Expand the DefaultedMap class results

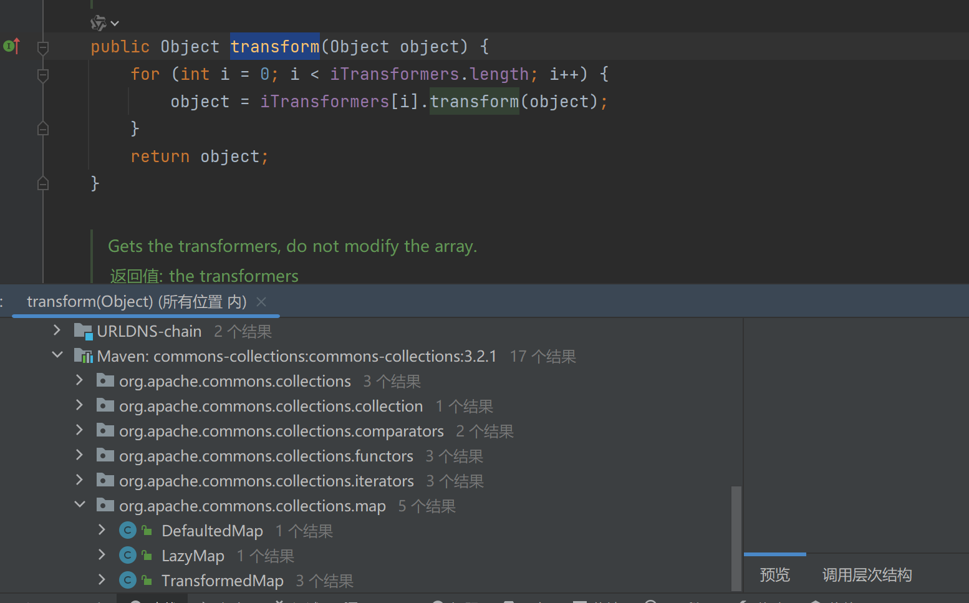click(x=102, y=529)
